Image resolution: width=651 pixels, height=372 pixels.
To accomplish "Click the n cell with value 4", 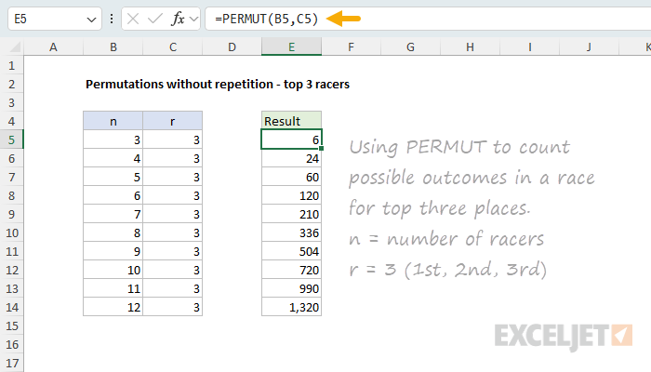I will point(113,158).
